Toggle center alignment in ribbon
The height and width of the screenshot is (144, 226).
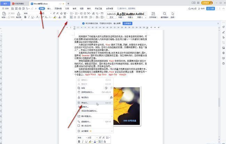pyautogui.click(x=75, y=17)
